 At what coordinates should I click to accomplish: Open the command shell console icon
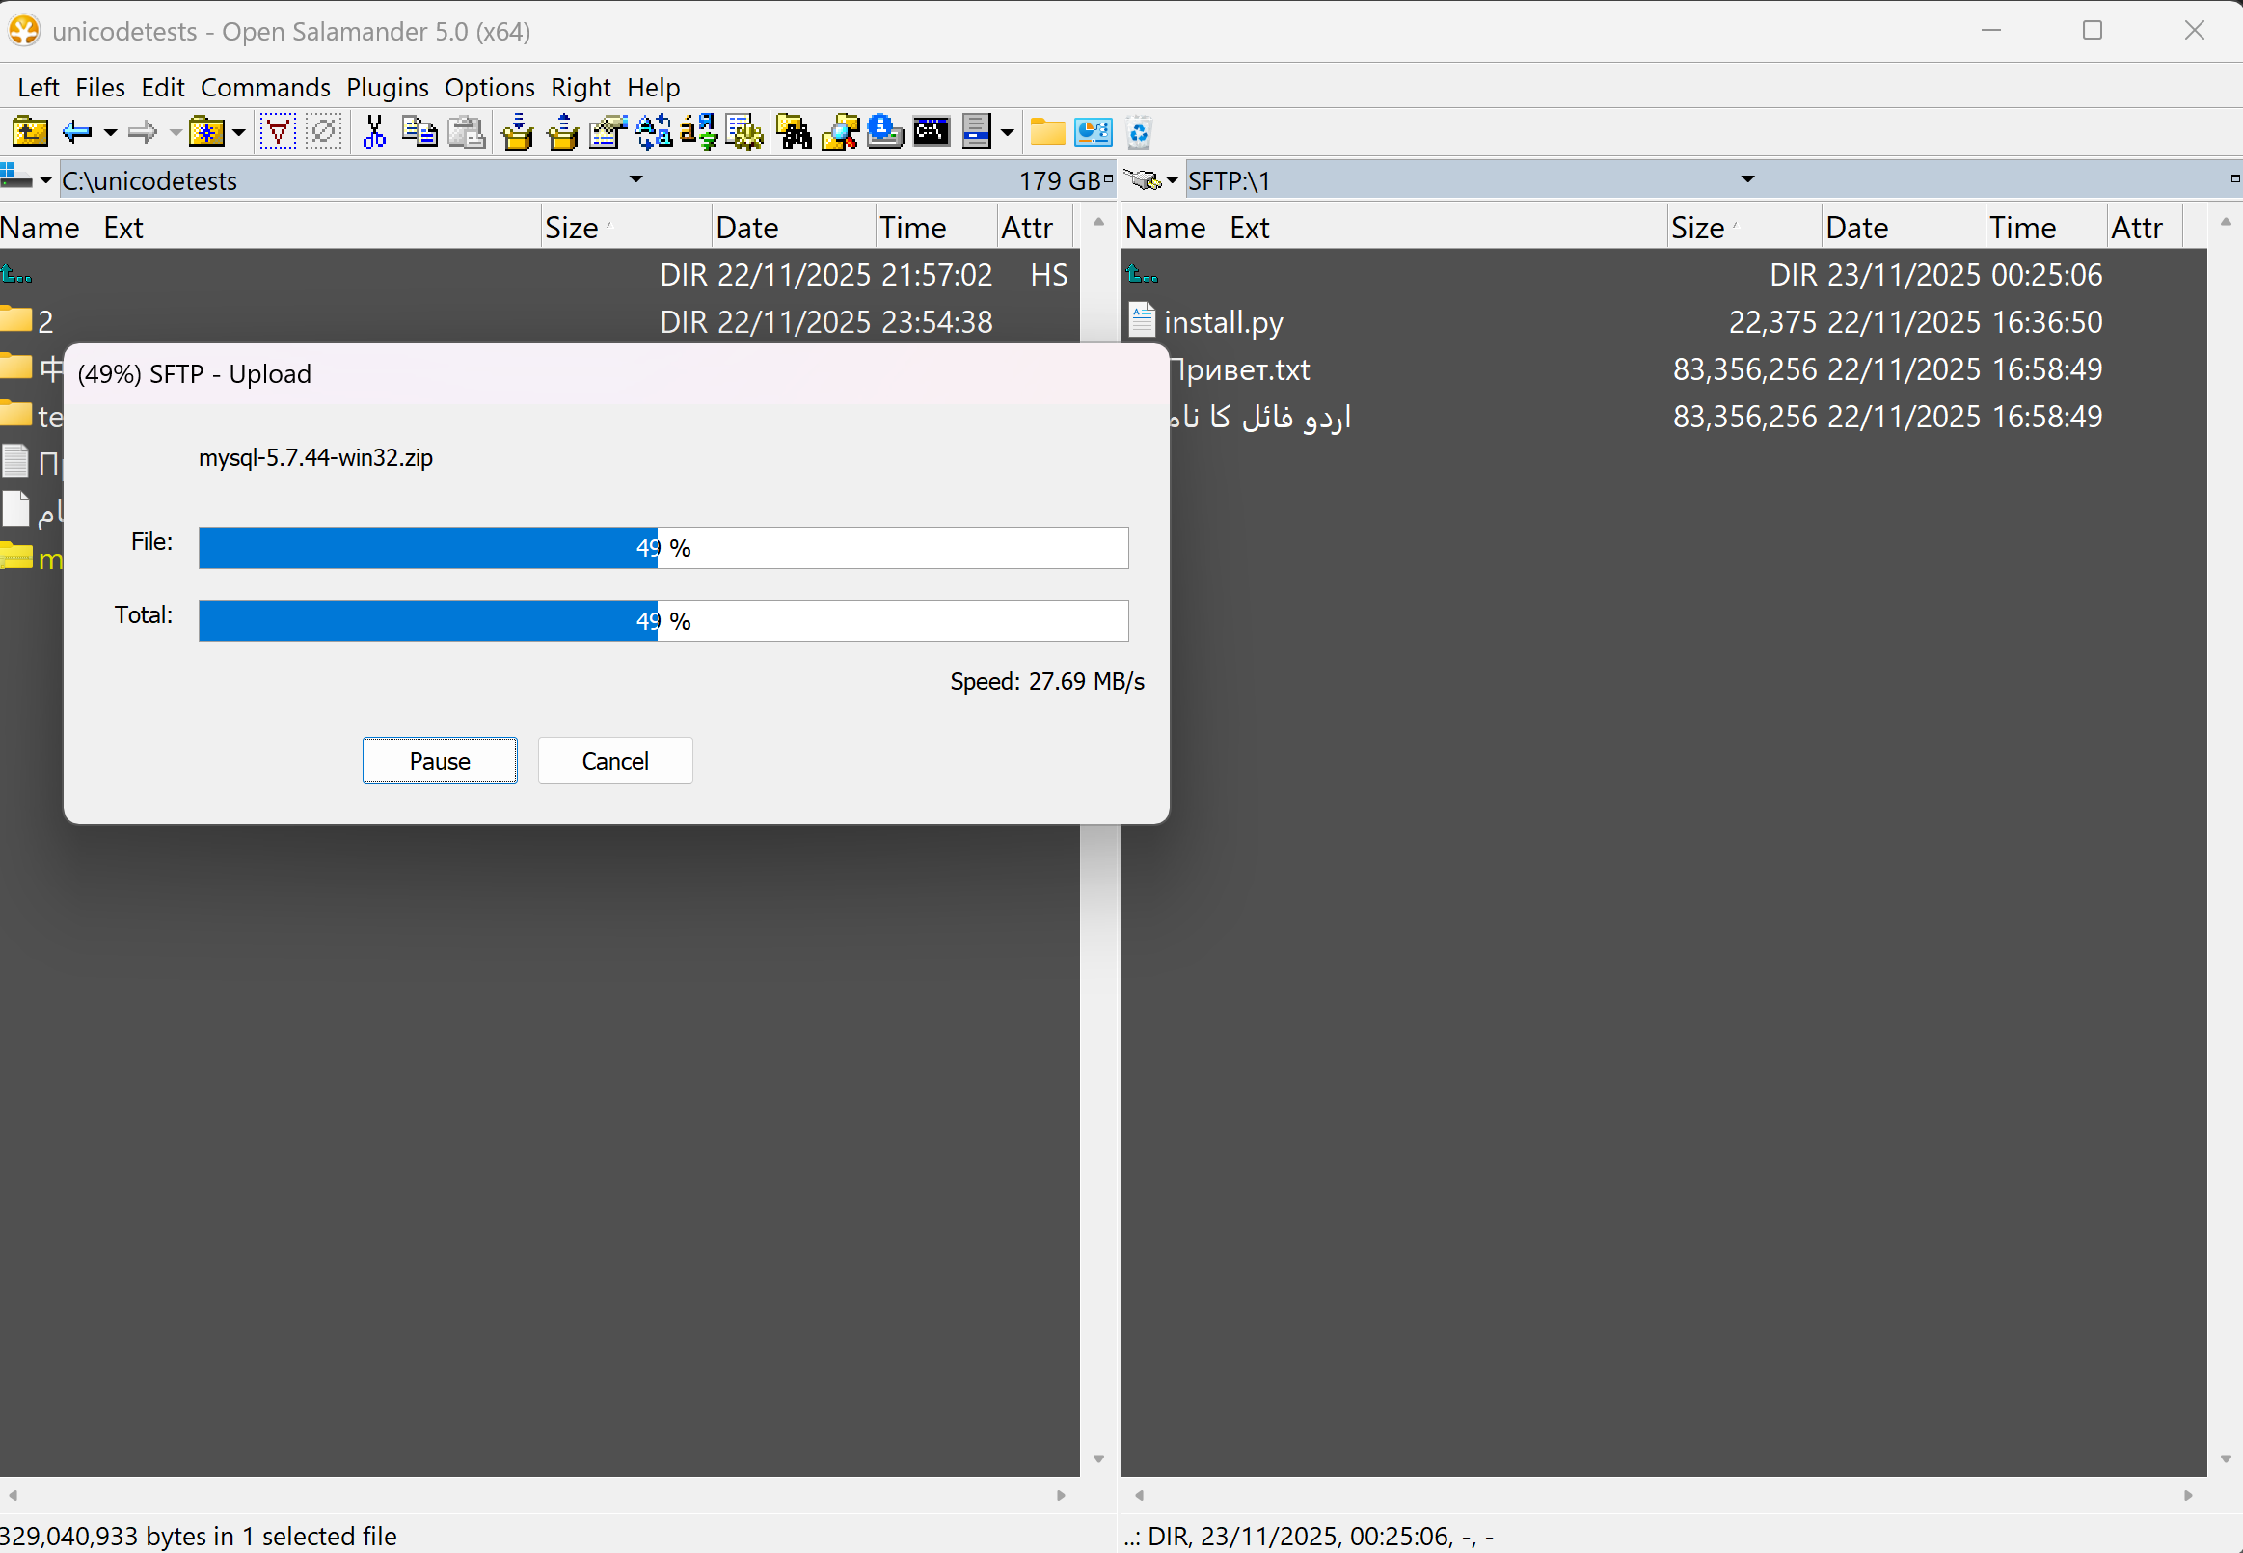coord(932,132)
